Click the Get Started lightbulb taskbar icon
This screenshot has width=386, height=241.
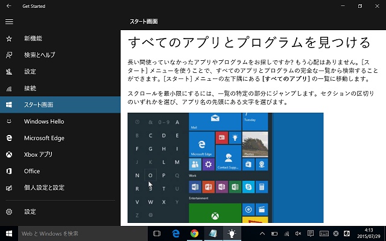[x=232, y=233]
